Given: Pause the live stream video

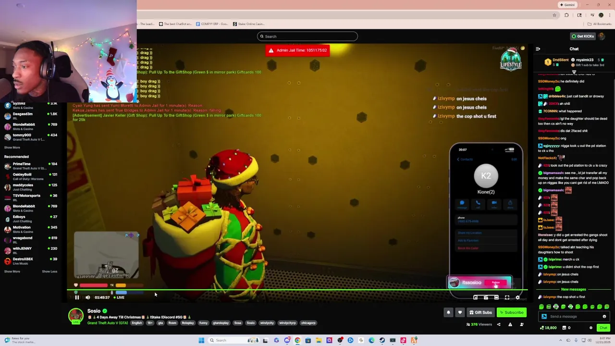Looking at the screenshot, I should coord(77,297).
